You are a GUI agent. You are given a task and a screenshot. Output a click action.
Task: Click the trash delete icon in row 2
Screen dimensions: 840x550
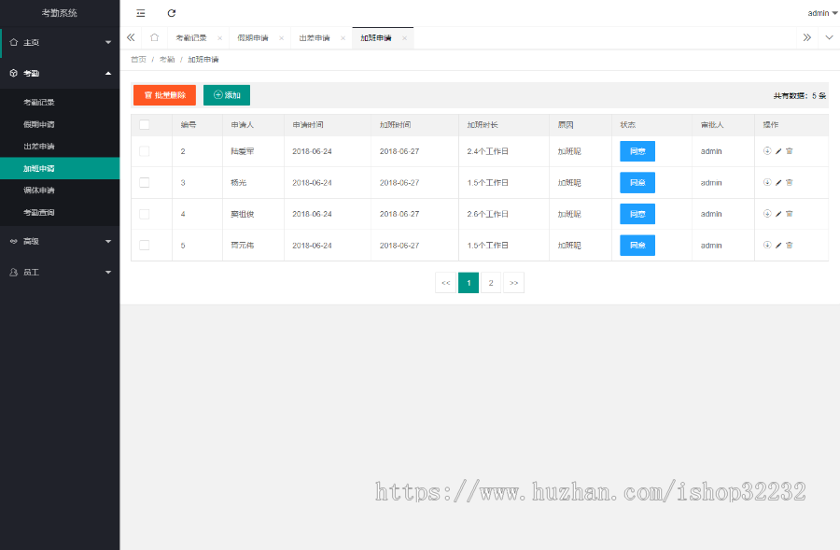[789, 151]
